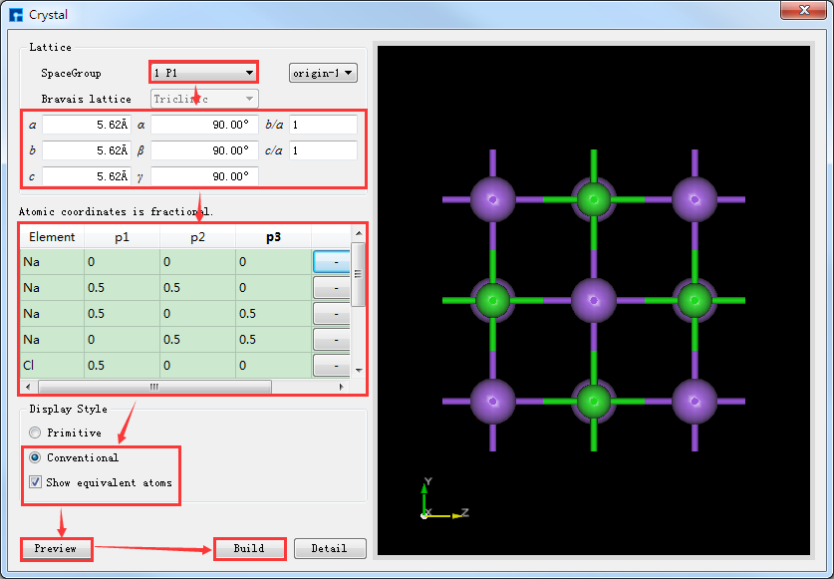This screenshot has width=834, height=579.
Task: Select the Conventional display style
Action: tap(35, 457)
